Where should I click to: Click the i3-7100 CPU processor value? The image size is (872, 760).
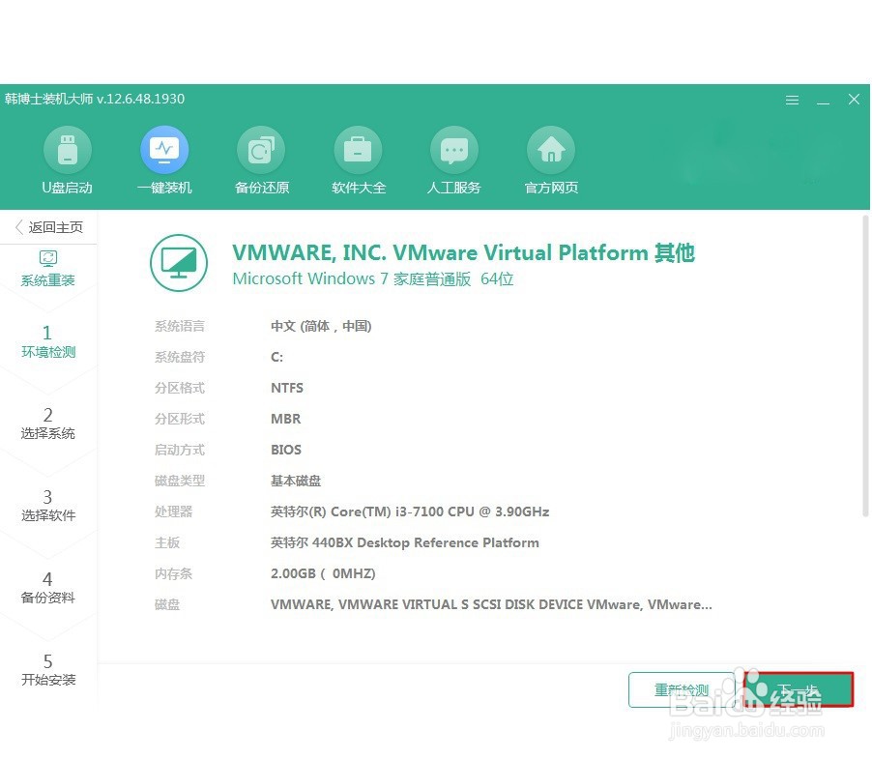point(410,512)
